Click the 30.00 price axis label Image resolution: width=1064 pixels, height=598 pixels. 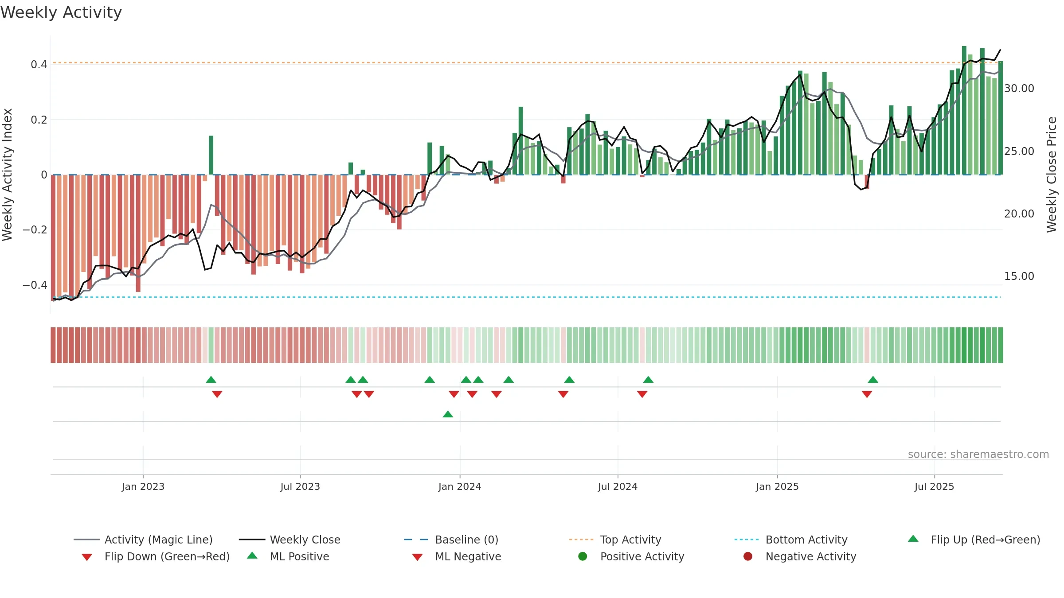1019,89
